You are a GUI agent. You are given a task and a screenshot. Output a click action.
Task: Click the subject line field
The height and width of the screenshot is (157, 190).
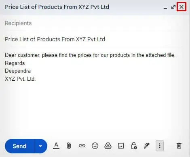(x=94, y=39)
